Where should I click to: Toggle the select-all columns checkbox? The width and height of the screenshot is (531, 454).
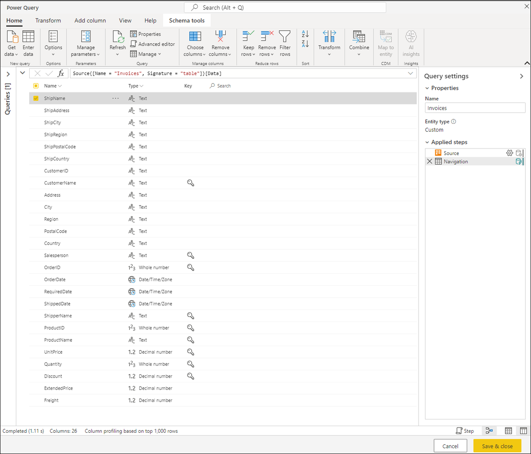[36, 86]
